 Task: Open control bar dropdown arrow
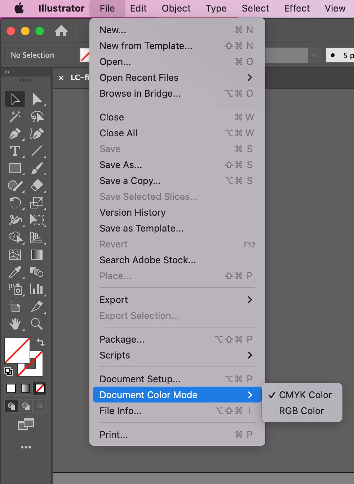[x=315, y=55]
